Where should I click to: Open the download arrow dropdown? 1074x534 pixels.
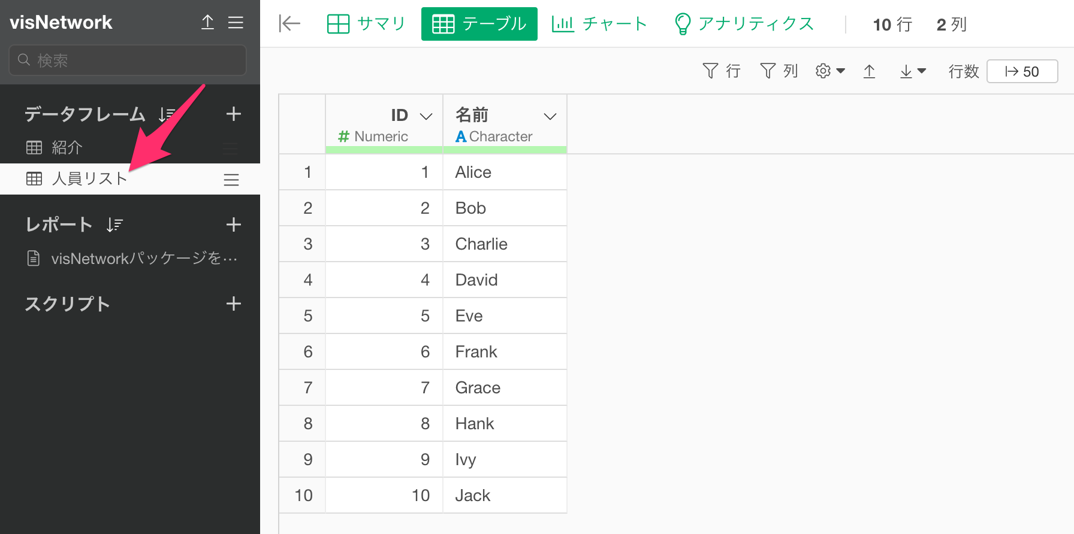point(913,72)
